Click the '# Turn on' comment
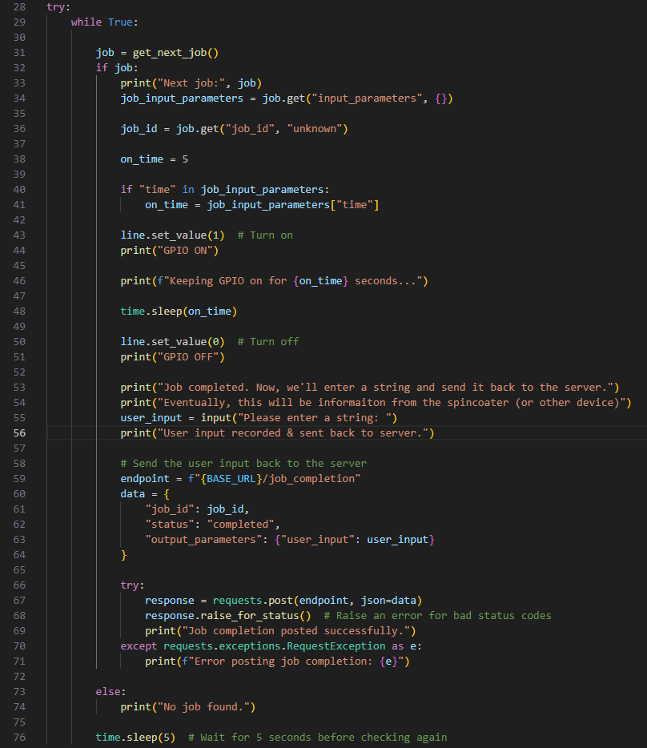The width and height of the screenshot is (647, 748). pos(265,235)
